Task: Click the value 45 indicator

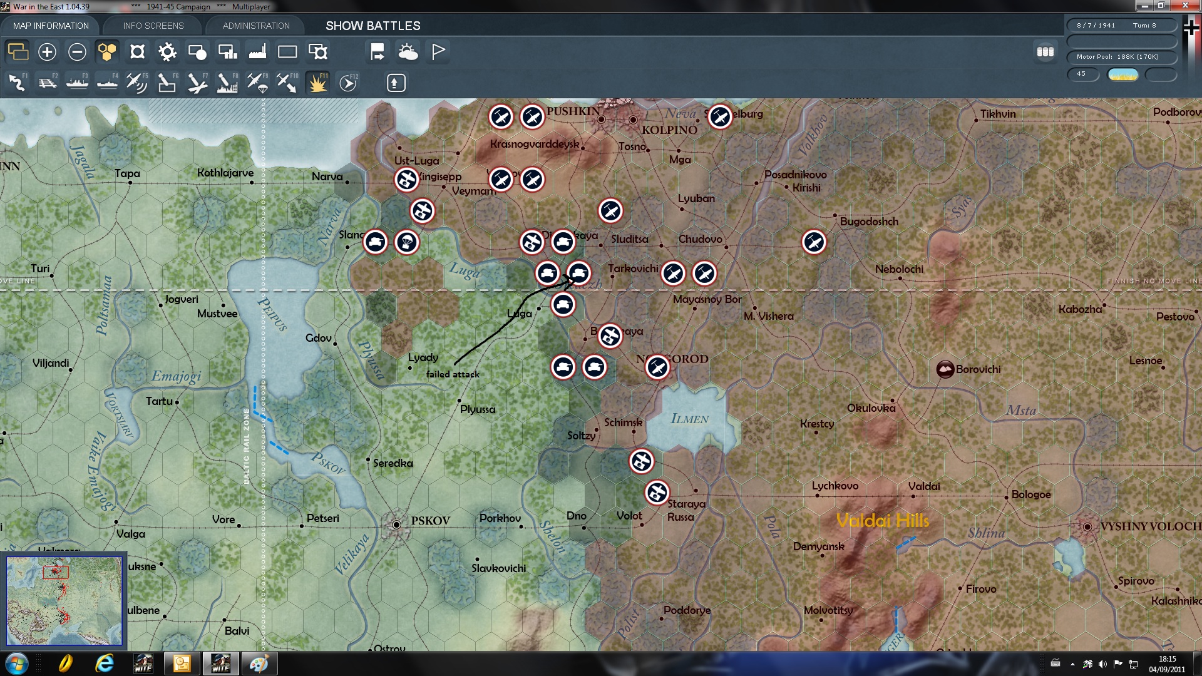Action: click(x=1083, y=74)
